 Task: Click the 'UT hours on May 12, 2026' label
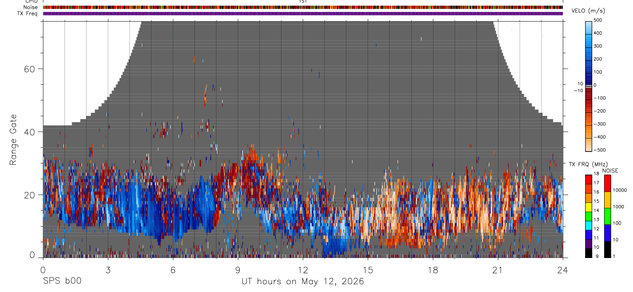coord(303,282)
